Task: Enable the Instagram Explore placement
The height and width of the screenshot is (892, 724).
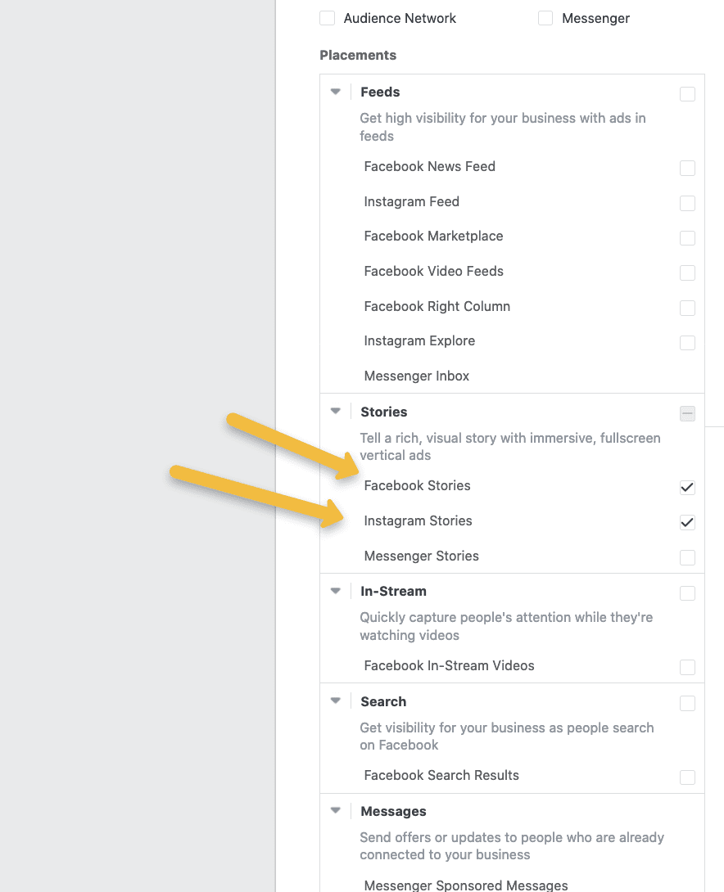Action: click(687, 342)
